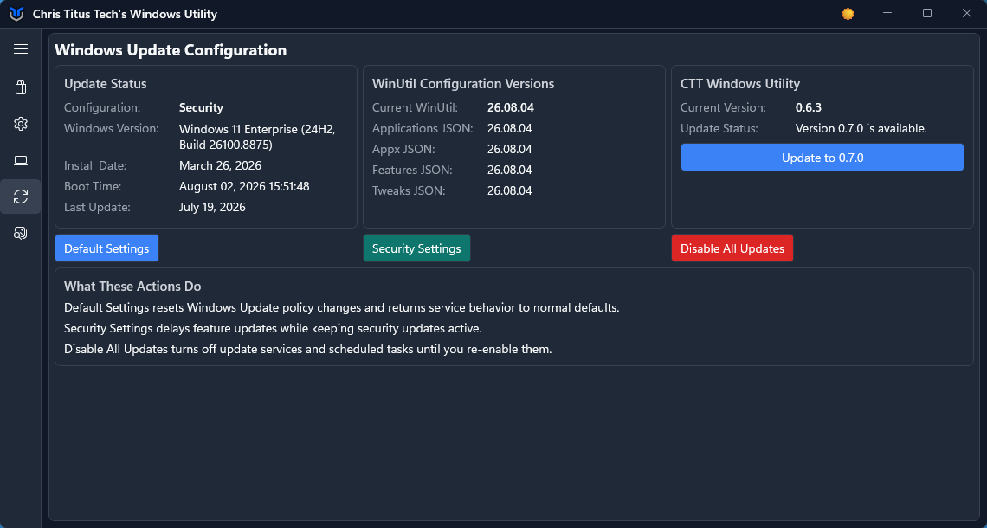Click the Applications JSON label

[423, 128]
